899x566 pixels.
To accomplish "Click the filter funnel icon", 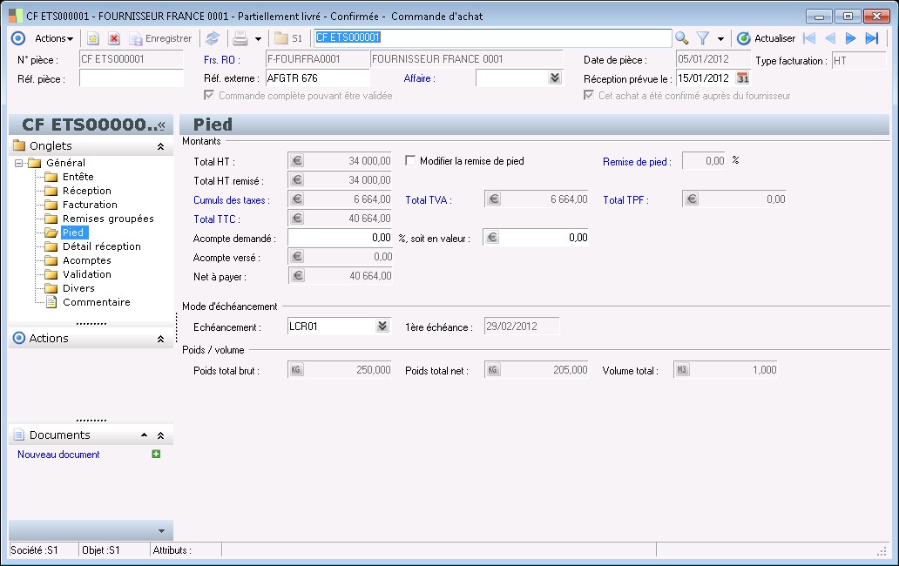I will (703, 38).
